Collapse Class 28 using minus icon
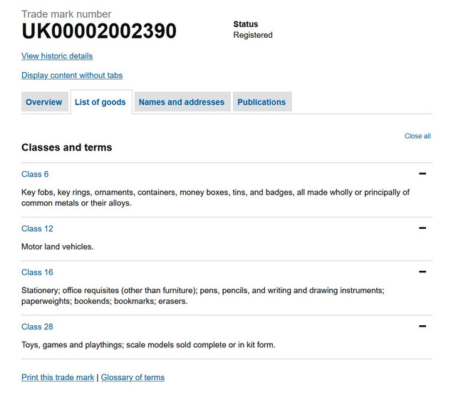The height and width of the screenshot is (405, 456). pos(423,326)
